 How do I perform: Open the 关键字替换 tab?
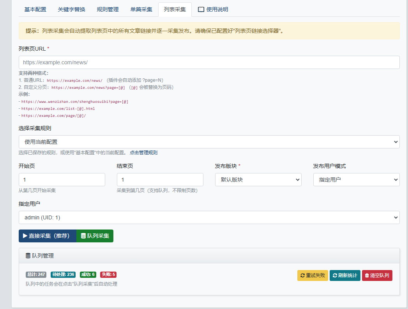click(71, 9)
